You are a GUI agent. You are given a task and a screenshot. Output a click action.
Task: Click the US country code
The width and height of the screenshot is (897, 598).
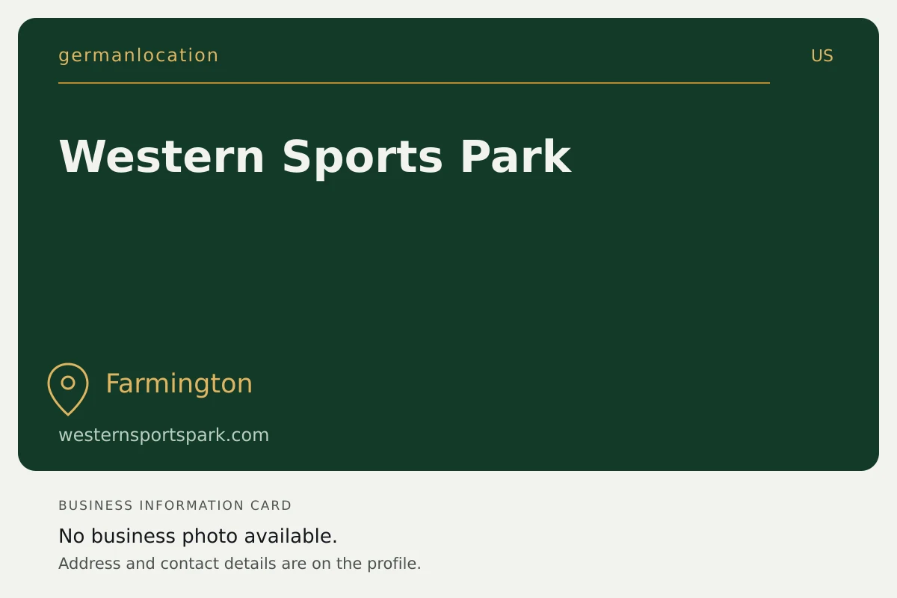tap(822, 56)
